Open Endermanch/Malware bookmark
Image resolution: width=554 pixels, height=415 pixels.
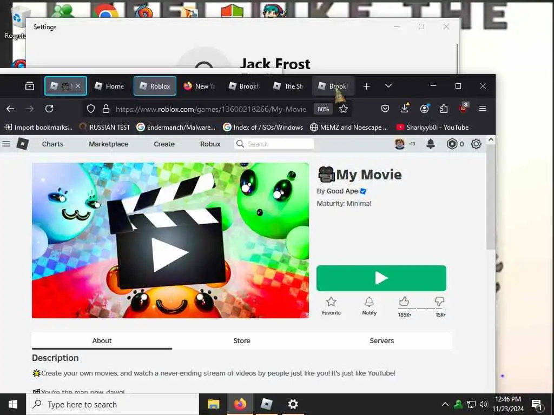(176, 128)
